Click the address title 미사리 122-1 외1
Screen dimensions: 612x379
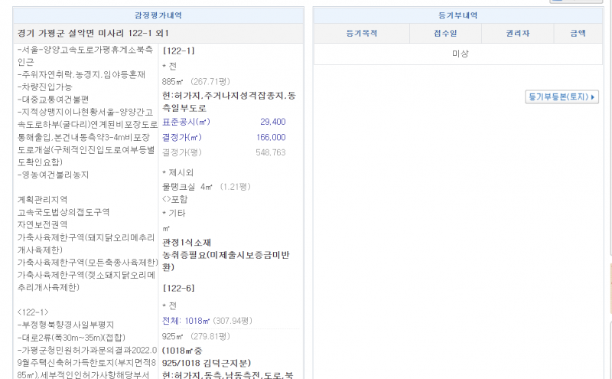point(93,34)
